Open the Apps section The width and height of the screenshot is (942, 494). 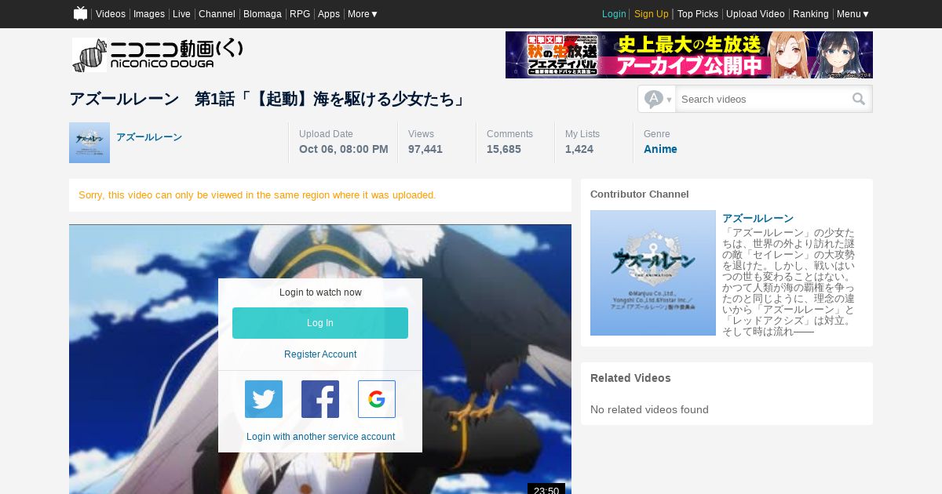329,14
